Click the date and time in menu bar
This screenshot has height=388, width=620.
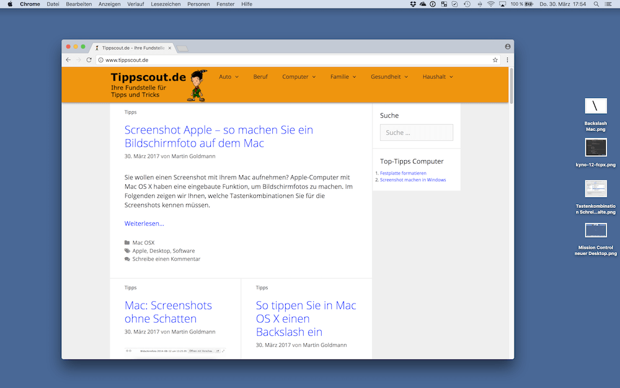point(563,4)
